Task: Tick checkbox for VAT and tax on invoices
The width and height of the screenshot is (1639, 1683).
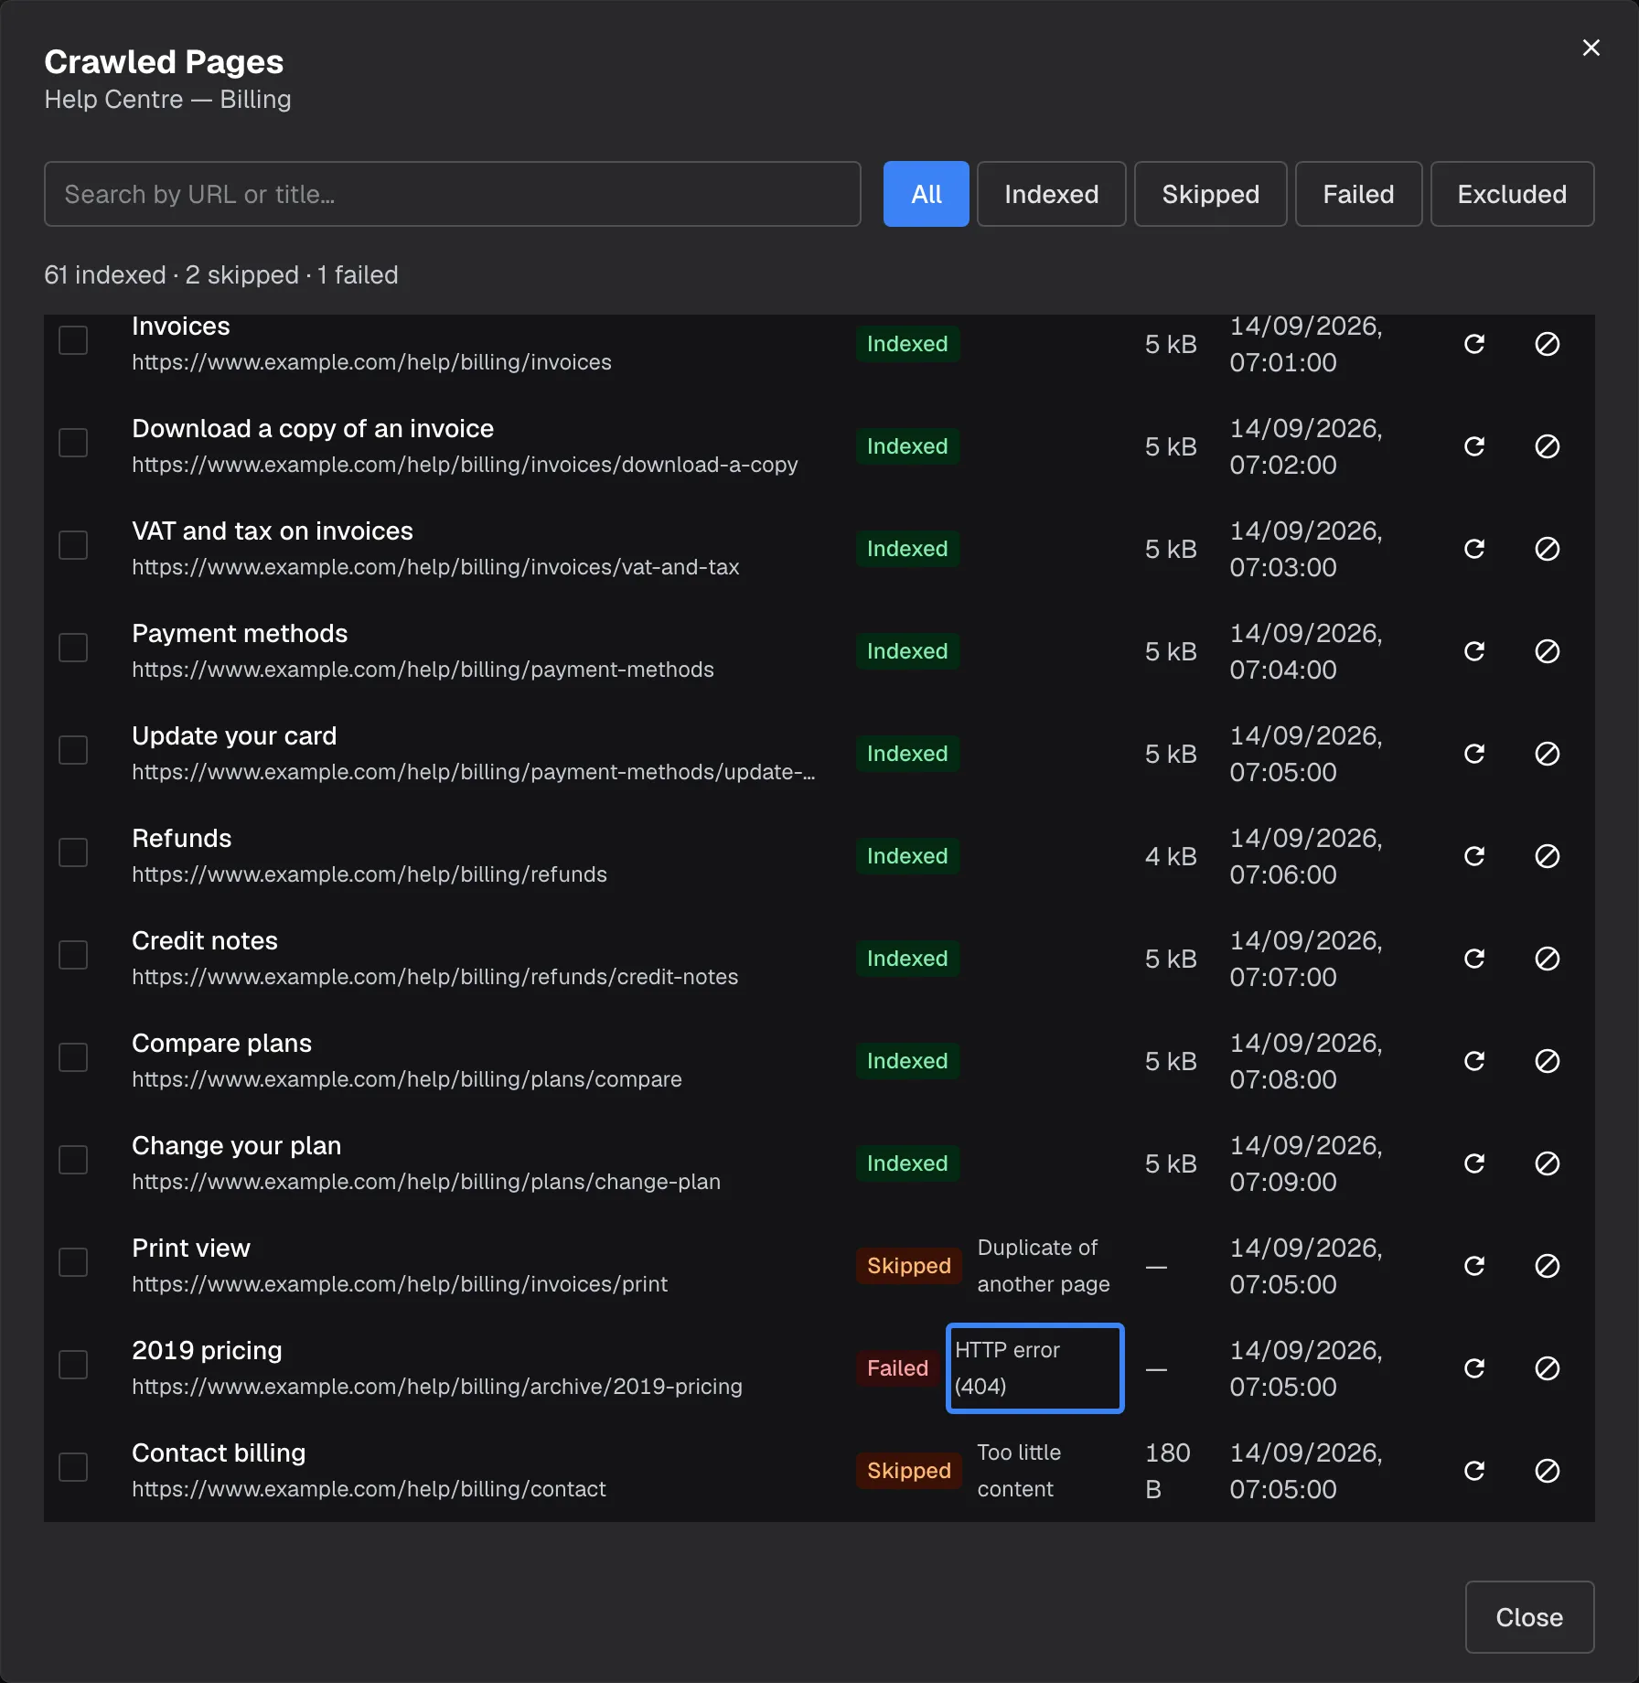Action: point(73,546)
